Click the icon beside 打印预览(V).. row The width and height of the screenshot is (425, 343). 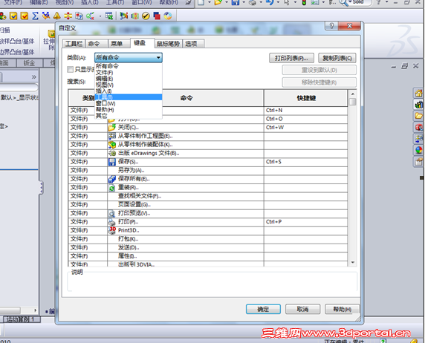click(x=112, y=213)
